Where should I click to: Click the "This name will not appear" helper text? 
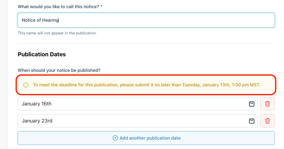point(57,33)
